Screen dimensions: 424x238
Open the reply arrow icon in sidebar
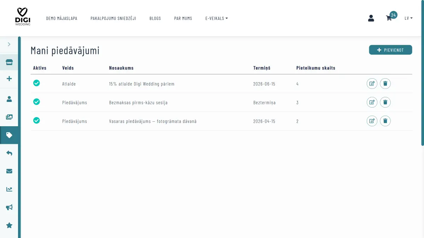click(9, 153)
